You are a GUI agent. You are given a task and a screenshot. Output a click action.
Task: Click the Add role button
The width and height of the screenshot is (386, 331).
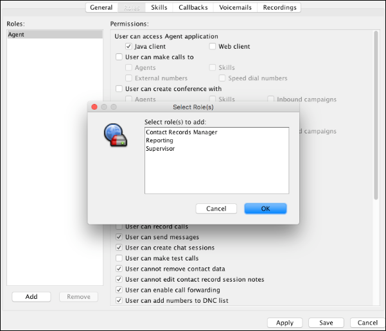[31, 296]
